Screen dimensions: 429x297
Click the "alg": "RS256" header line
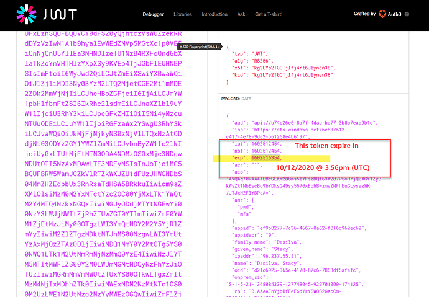(x=252, y=61)
